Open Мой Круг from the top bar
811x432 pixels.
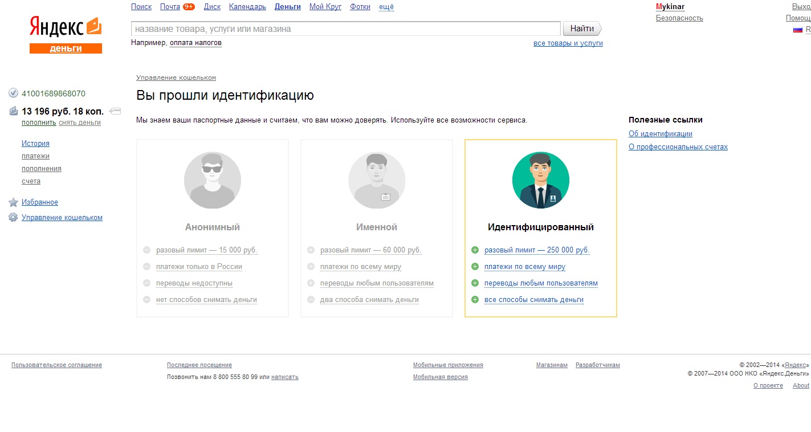click(325, 7)
